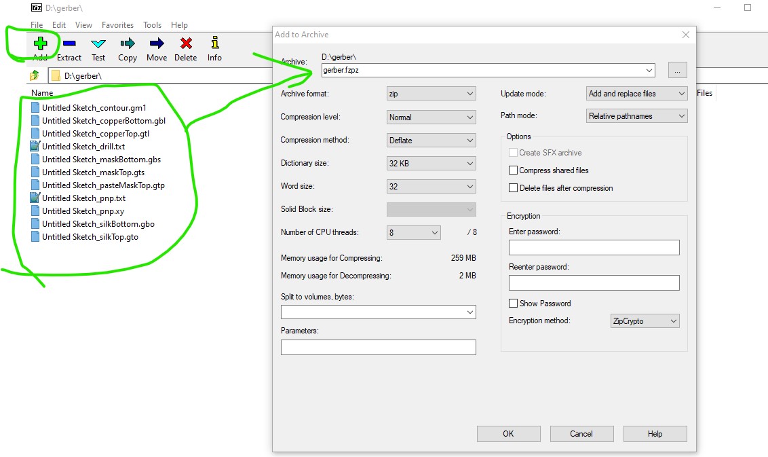Expand the Archive name dropdown arrow
The image size is (768, 457).
pyautogui.click(x=649, y=70)
